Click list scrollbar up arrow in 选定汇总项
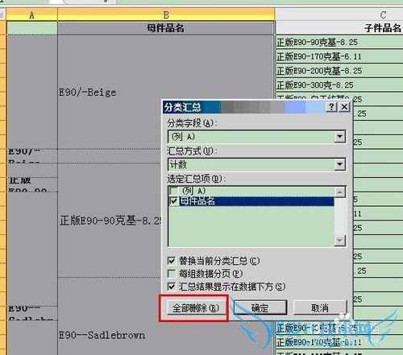The width and height of the screenshot is (403, 355). pos(340,192)
